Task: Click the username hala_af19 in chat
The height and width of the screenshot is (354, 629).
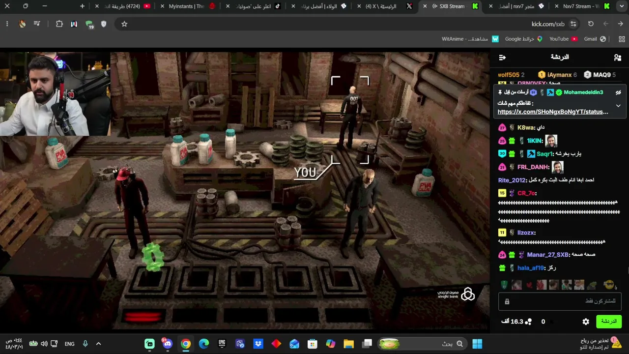Action: tap(531, 268)
